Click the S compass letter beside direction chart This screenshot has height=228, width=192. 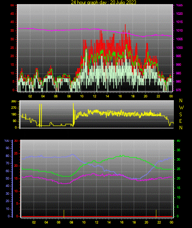pos(180,115)
